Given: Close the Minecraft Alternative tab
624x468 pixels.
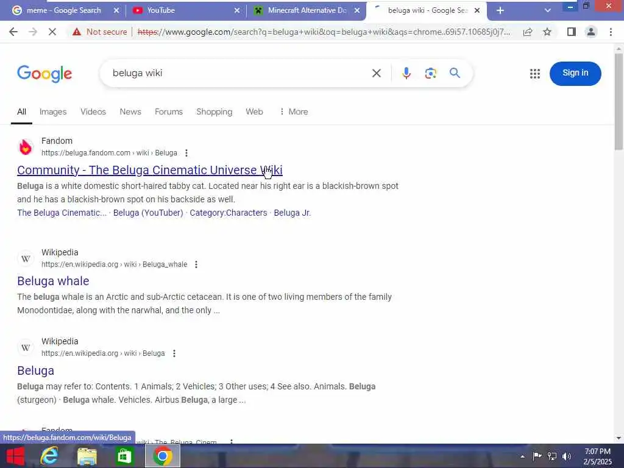Looking at the screenshot, I should 357,11.
